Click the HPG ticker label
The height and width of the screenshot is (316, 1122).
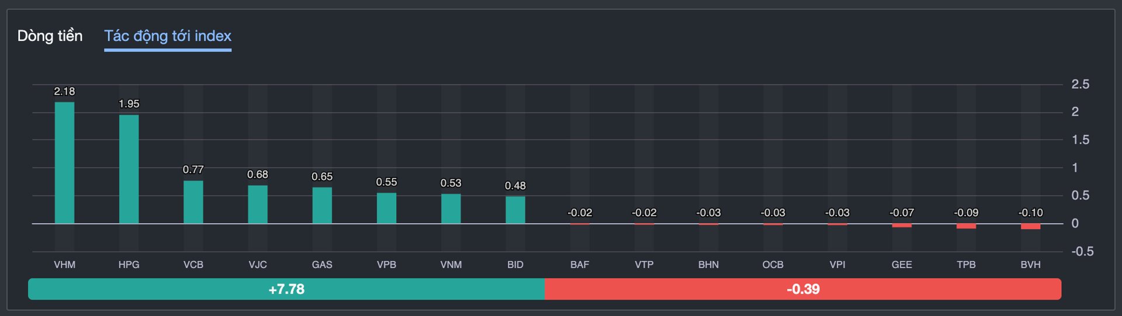(129, 265)
